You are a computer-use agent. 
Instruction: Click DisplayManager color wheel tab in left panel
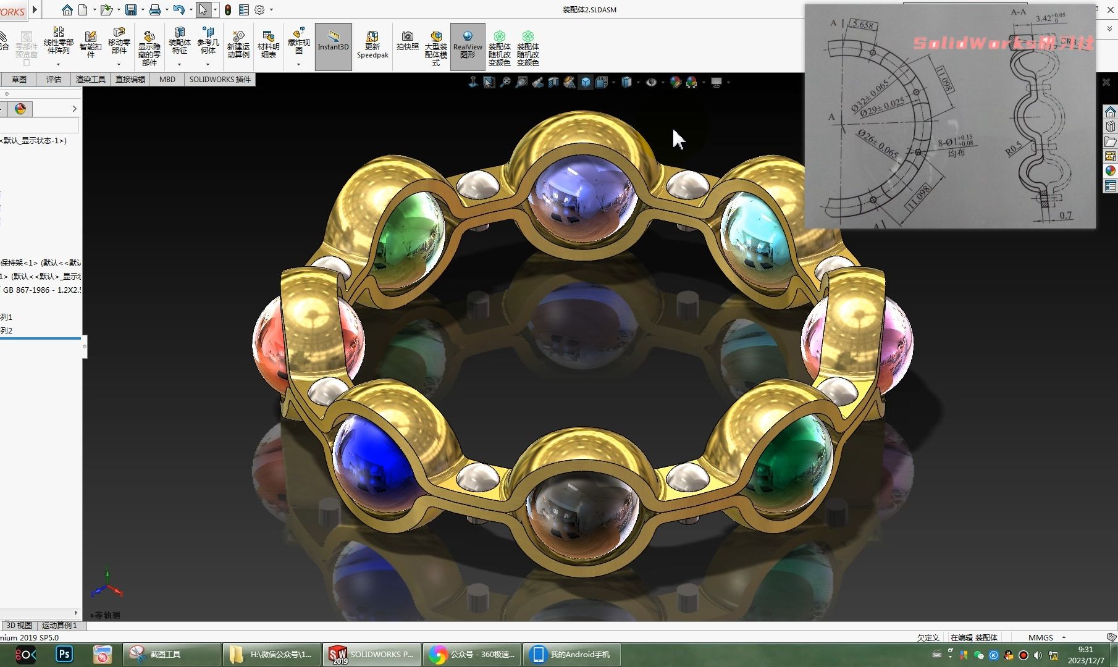pos(20,109)
